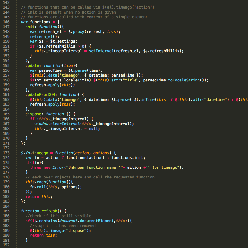Click the 'Error' constructor on line 176
The image size is (248, 248).
(58, 167)
